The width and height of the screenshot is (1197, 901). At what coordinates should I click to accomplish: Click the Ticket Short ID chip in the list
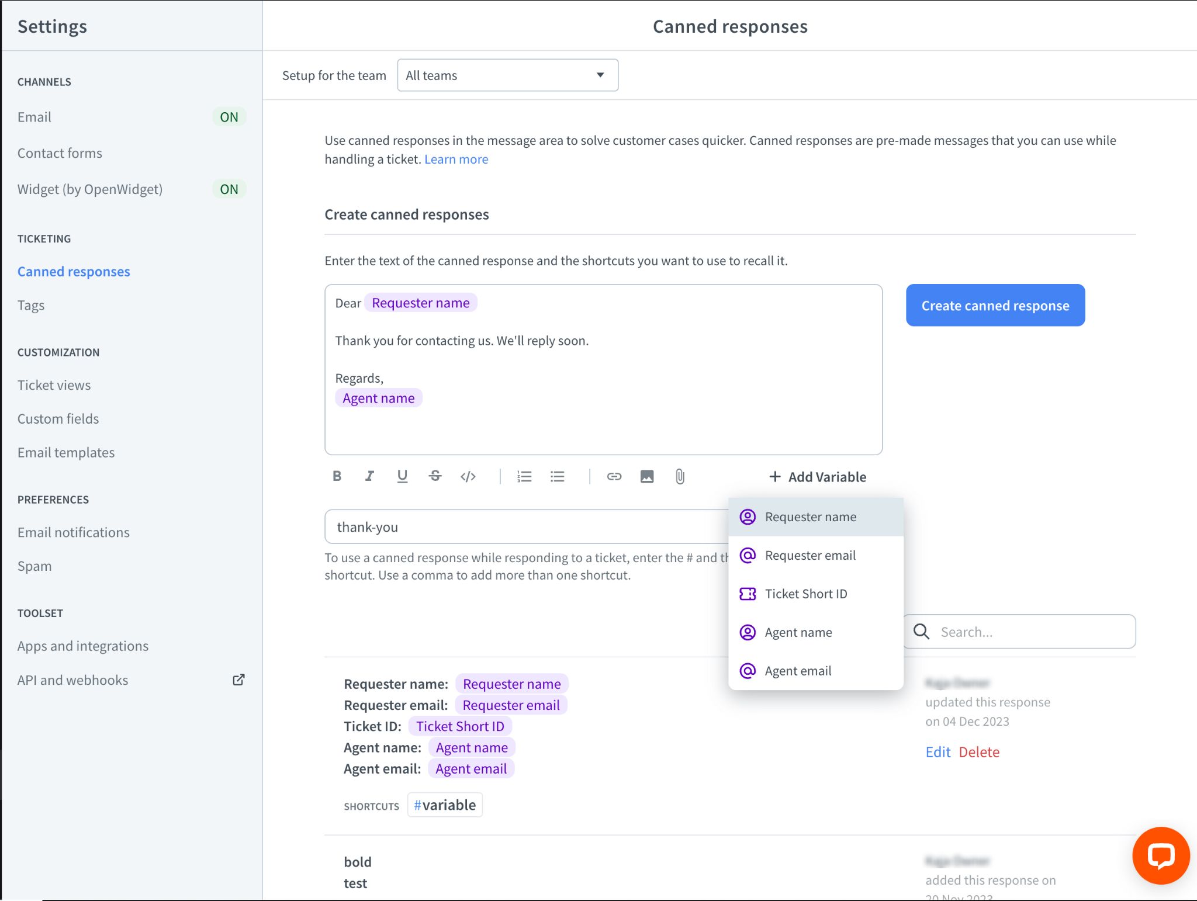point(460,726)
